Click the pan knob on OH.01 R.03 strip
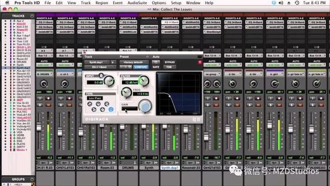The height and width of the screenshot is (186, 330). [x=44, y=84]
